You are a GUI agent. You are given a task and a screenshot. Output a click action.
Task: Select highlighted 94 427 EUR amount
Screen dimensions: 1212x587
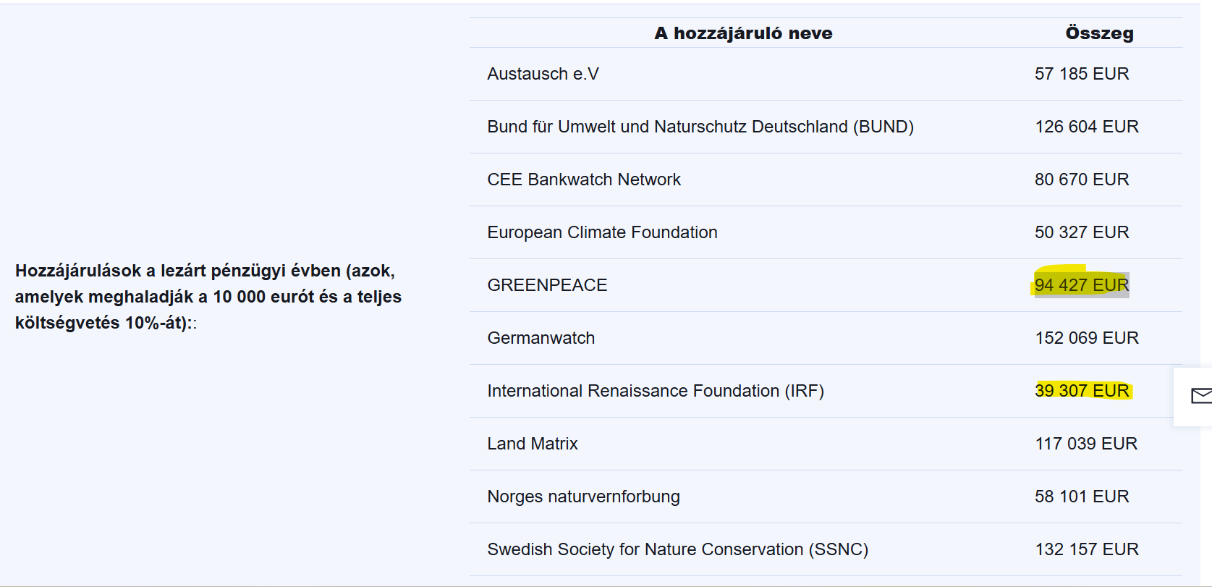(1082, 285)
